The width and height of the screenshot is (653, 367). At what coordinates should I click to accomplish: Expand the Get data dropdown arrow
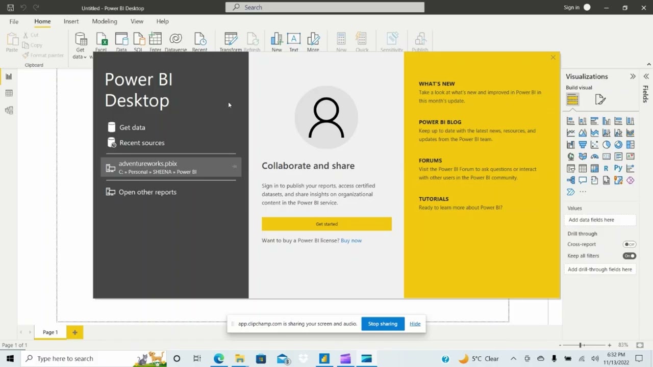85,57
